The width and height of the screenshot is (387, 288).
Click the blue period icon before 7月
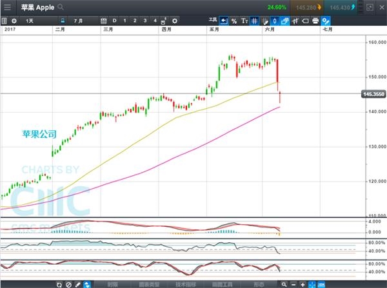click(63, 21)
